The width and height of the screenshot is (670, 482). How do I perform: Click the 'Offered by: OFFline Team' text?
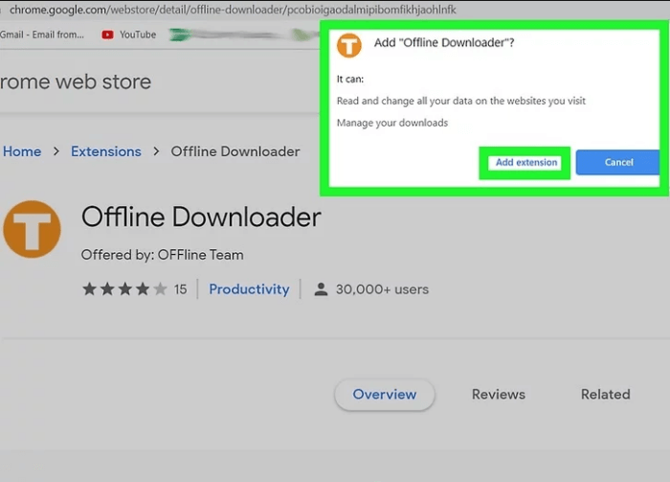point(163,255)
